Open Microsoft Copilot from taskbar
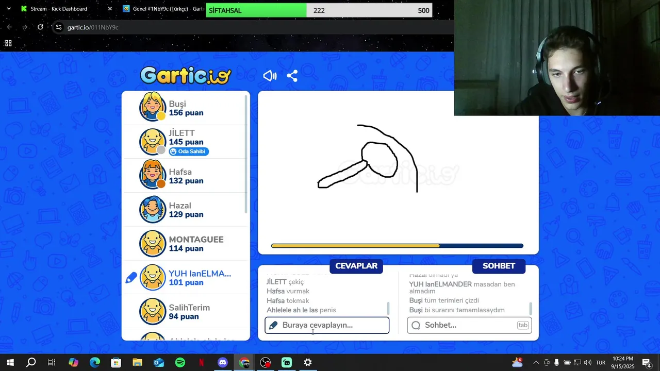The width and height of the screenshot is (660, 371). [73, 362]
